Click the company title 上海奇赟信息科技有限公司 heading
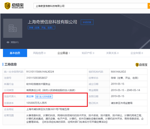 tap(52, 22)
